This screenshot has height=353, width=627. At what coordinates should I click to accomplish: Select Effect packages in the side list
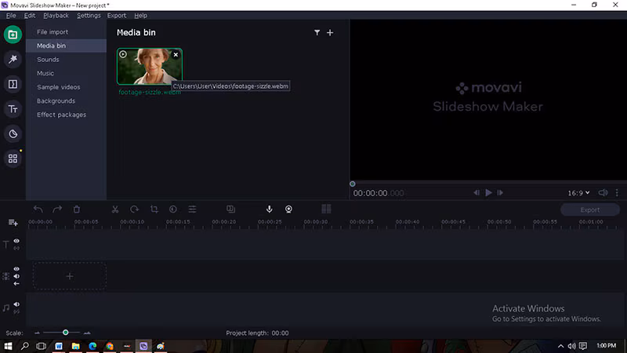pos(67,115)
